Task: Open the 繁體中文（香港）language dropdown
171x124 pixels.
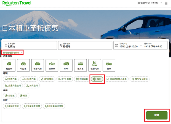Action: [149, 3]
